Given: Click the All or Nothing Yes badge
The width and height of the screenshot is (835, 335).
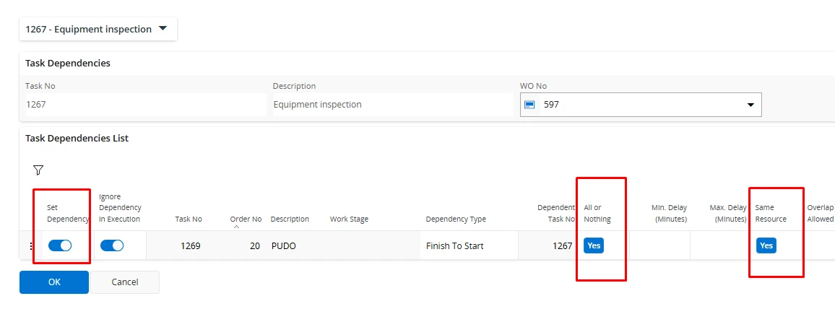Looking at the screenshot, I should [593, 245].
